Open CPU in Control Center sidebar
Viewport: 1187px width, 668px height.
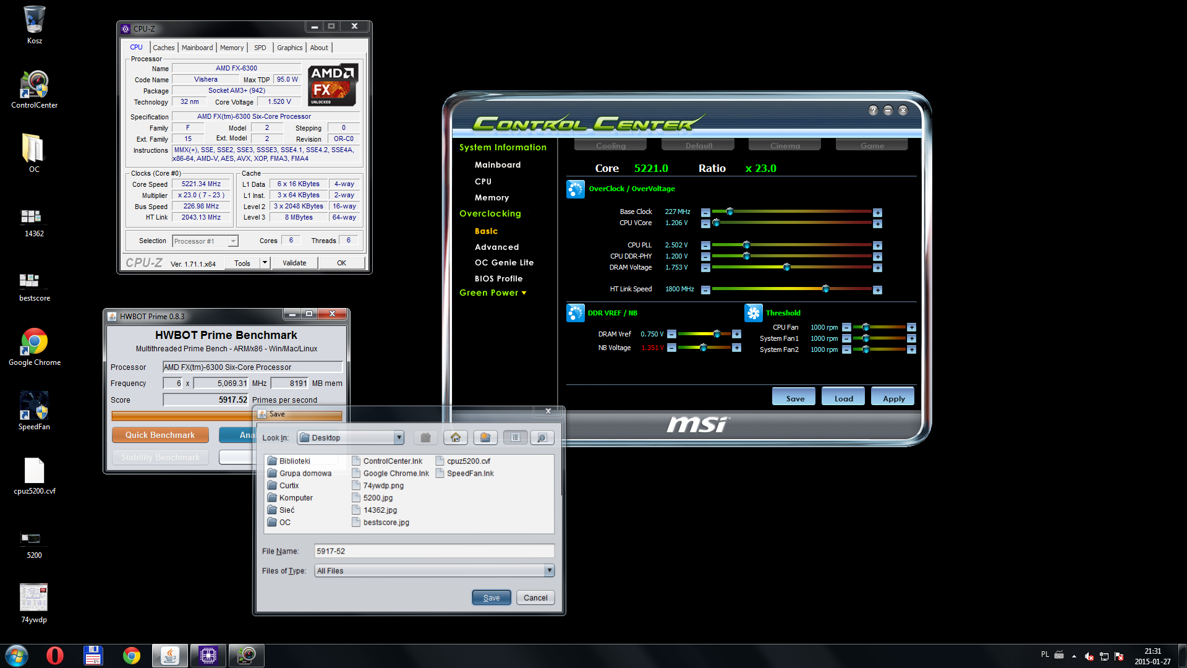483,181
